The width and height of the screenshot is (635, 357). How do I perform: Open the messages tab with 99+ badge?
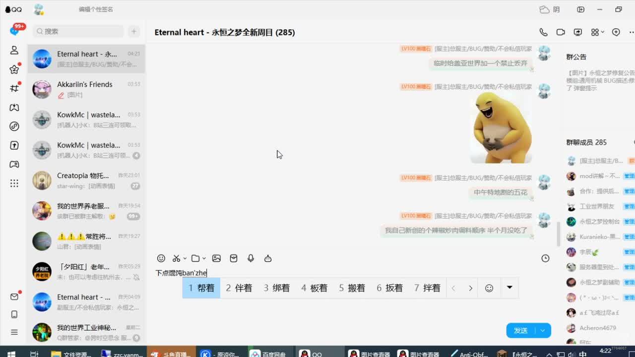14,31
